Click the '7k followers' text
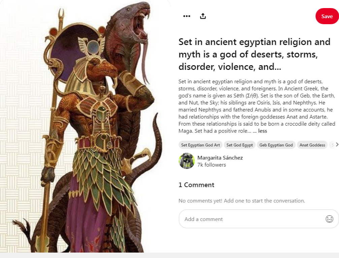Screen dimensions: 339x258 pyautogui.click(x=211, y=165)
